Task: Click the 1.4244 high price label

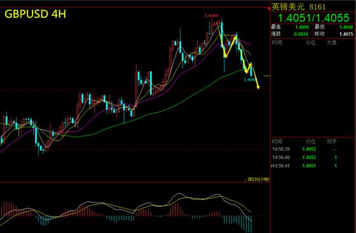Action: pyautogui.click(x=211, y=16)
